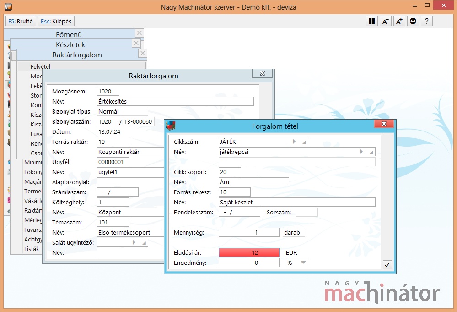Click the Központ cost center name field
The width and height of the screenshot is (457, 312).
coord(130,212)
